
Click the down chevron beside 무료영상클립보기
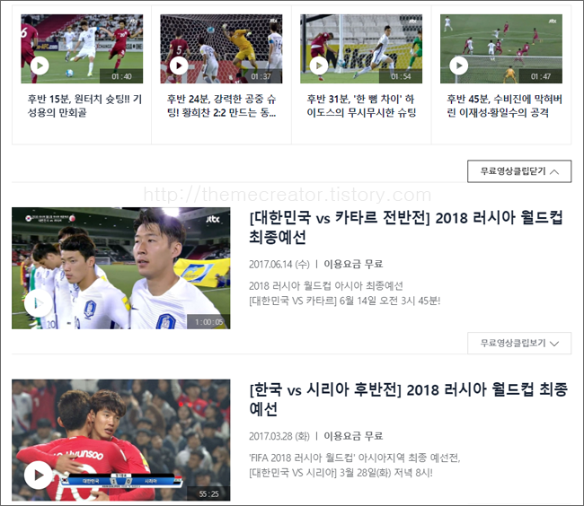point(554,344)
